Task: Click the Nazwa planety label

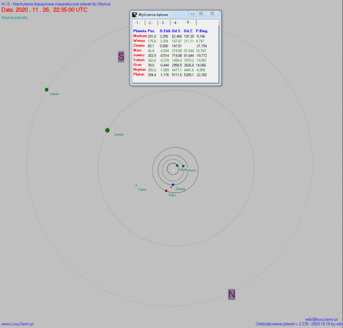Action: 14,18
